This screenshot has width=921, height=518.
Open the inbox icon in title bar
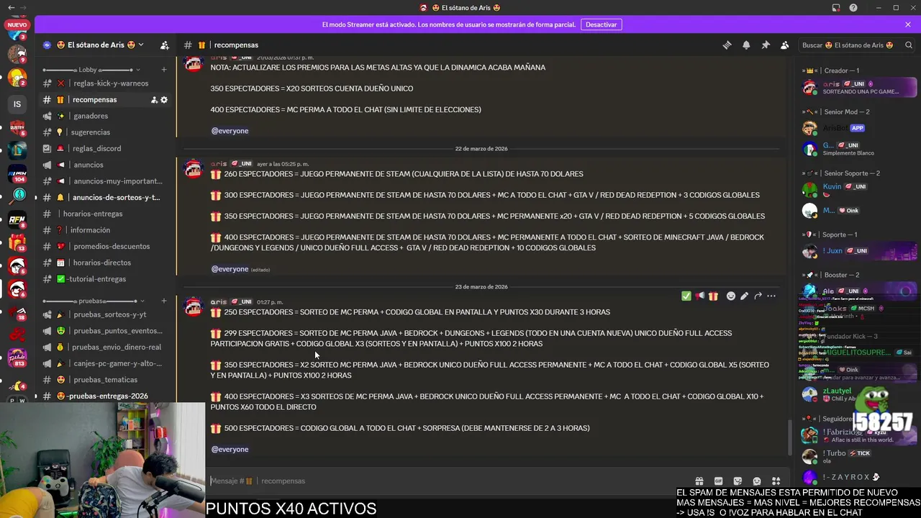(835, 8)
